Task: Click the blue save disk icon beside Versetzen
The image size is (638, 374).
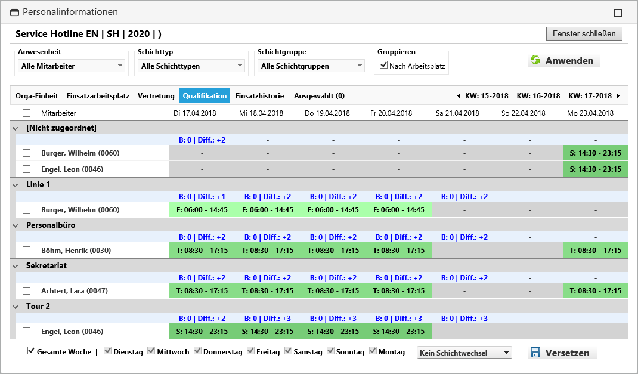Action: click(535, 352)
